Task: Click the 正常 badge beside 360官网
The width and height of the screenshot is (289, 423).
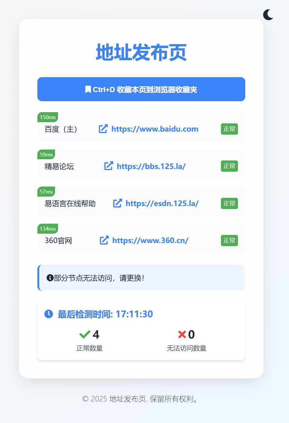Action: pyautogui.click(x=229, y=240)
